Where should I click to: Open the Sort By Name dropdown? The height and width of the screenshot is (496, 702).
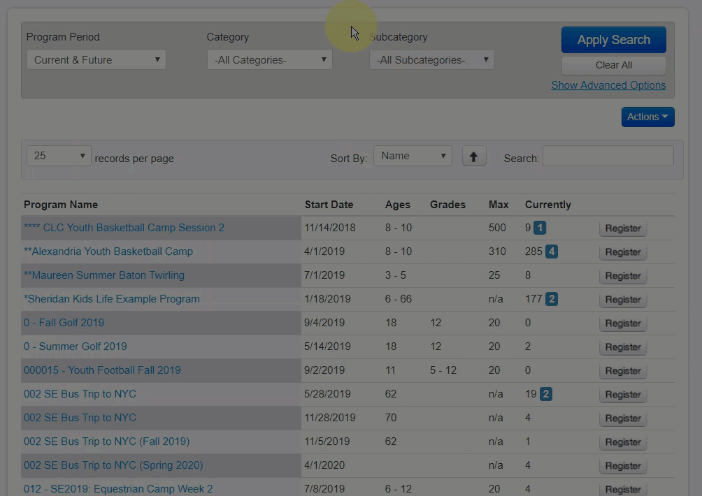tap(413, 156)
